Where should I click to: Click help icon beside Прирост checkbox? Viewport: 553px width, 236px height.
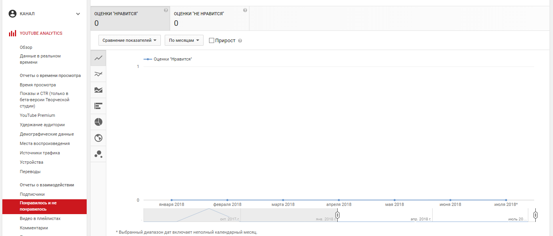pyautogui.click(x=240, y=41)
